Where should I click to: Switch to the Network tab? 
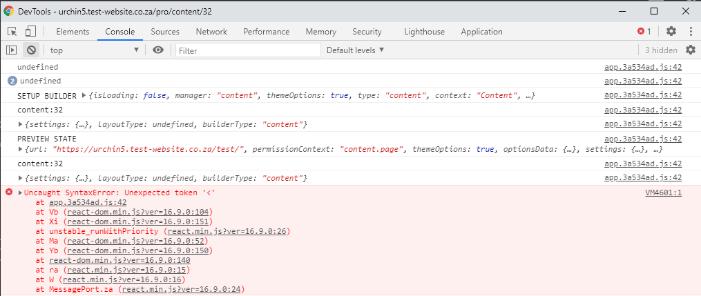(x=211, y=32)
